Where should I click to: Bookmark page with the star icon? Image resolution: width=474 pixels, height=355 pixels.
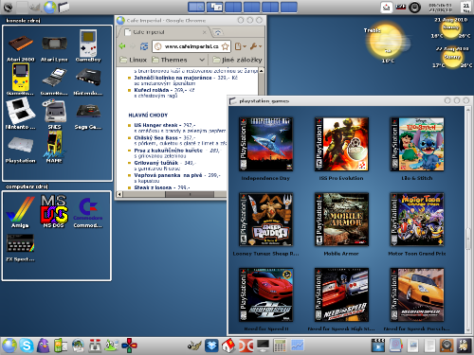pos(226,46)
